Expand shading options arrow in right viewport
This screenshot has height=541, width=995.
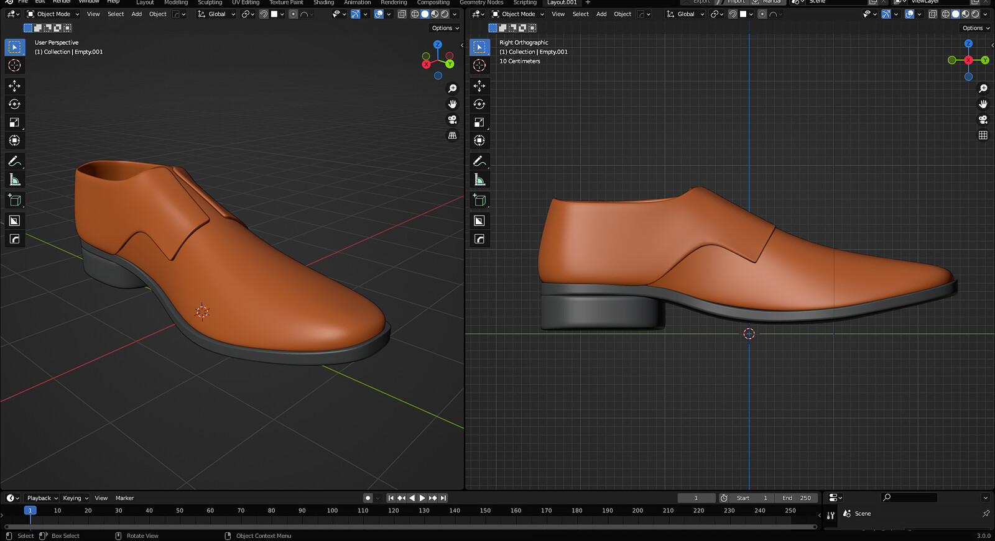click(x=985, y=14)
